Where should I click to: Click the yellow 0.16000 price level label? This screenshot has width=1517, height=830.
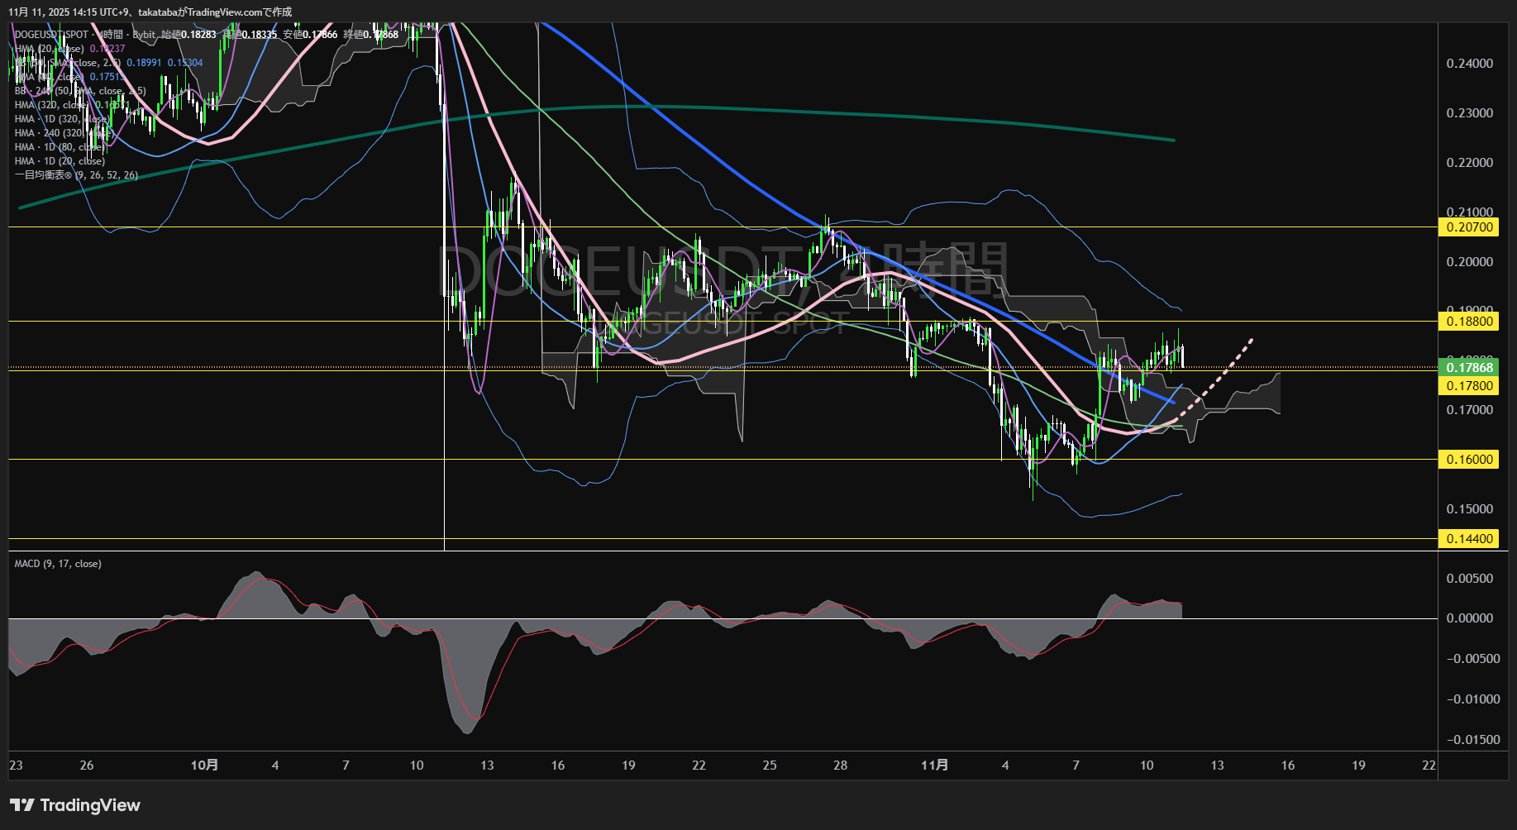click(x=1469, y=460)
